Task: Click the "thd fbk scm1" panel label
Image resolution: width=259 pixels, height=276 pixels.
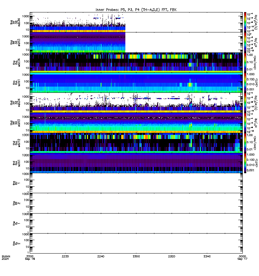Action: pos(17,163)
